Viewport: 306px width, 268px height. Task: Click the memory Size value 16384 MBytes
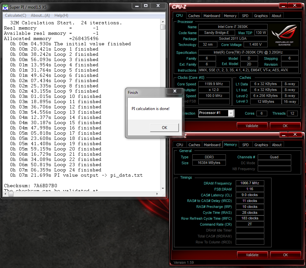pos(209,163)
